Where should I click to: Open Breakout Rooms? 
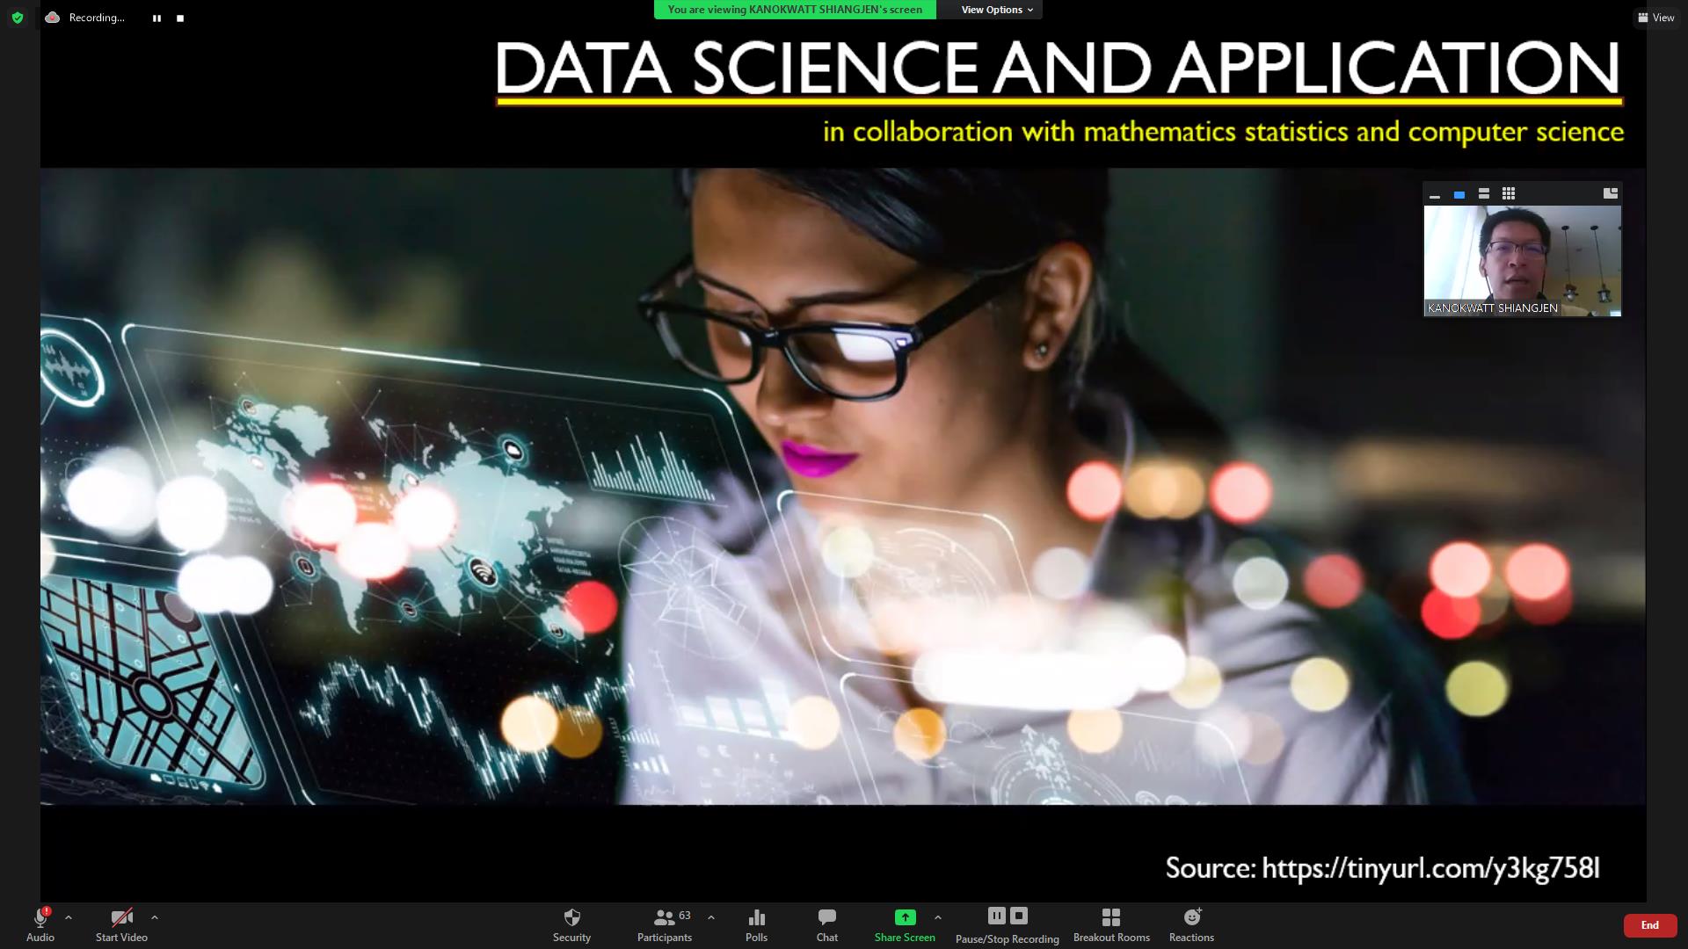click(x=1111, y=925)
